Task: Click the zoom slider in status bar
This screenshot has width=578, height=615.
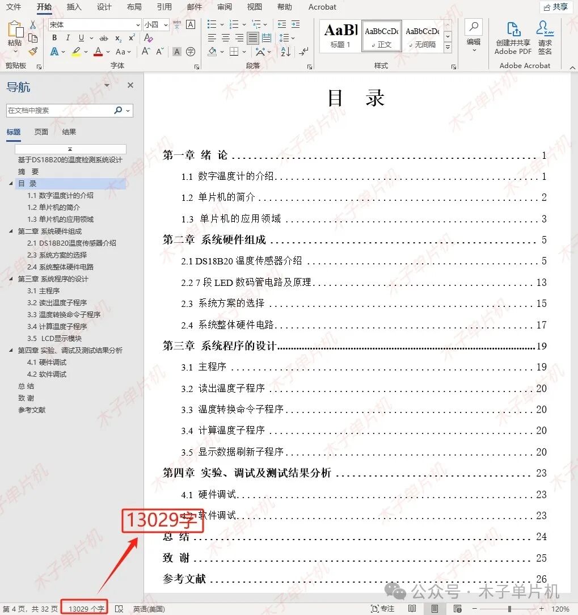Action: tap(509, 609)
